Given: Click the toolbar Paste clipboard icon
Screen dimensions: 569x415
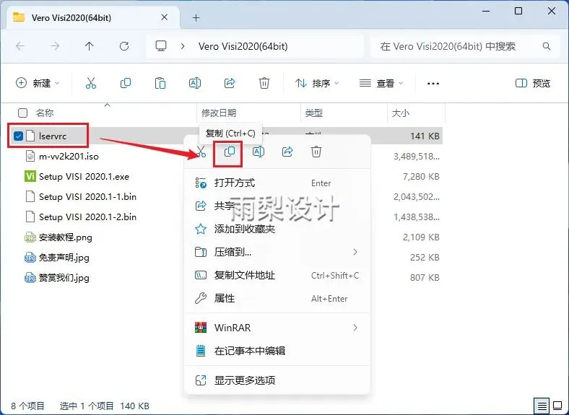Looking at the screenshot, I should tap(160, 83).
